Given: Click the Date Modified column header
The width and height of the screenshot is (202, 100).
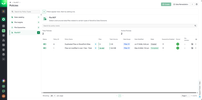Looking at the screenshot, I should (x=139, y=39).
